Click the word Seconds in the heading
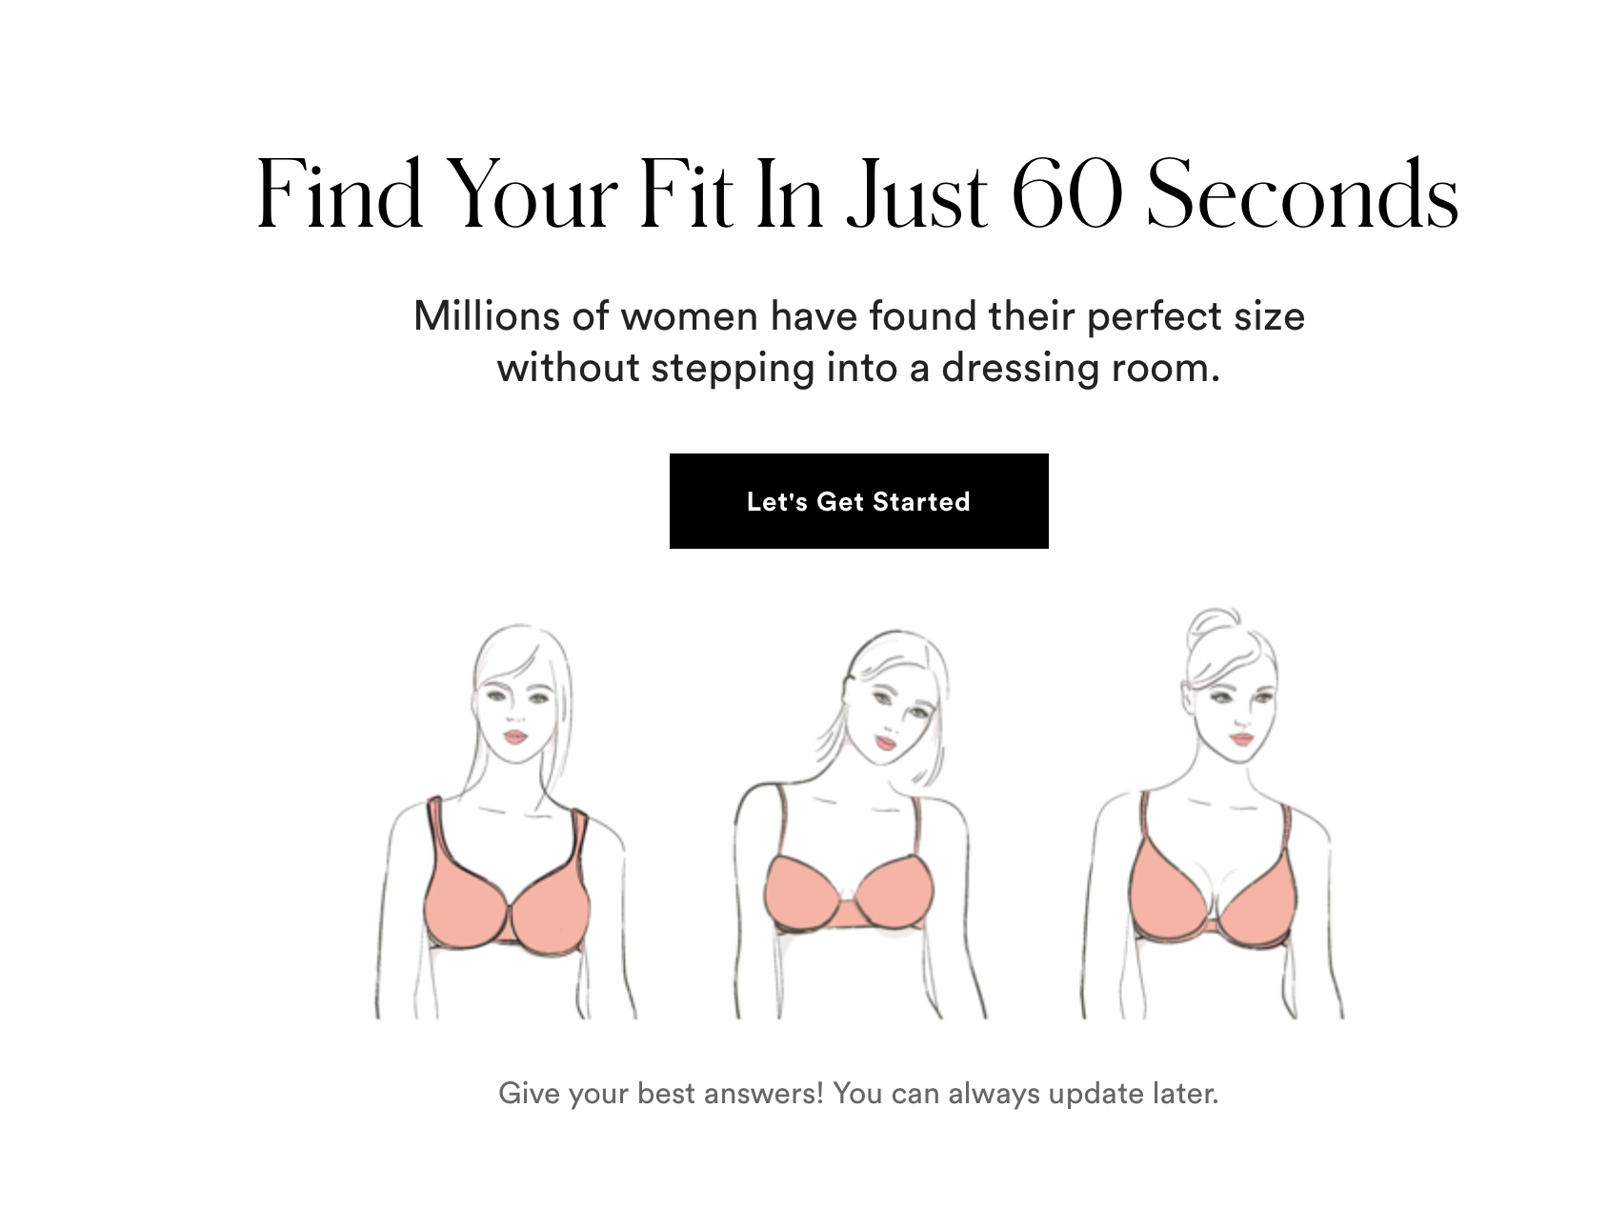1608x1229 pixels. click(x=1303, y=193)
